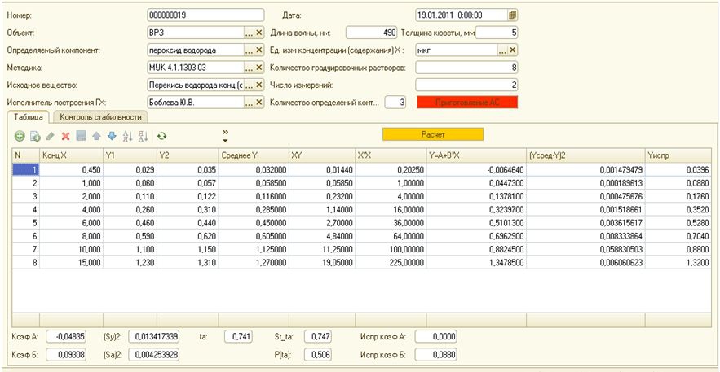Select Y2 cell with value 0,310

188,210
